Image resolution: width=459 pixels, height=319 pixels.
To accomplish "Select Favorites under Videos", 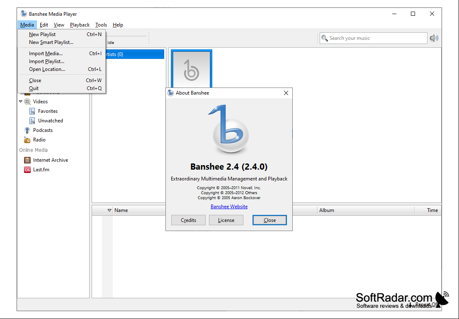I will pyautogui.click(x=48, y=111).
